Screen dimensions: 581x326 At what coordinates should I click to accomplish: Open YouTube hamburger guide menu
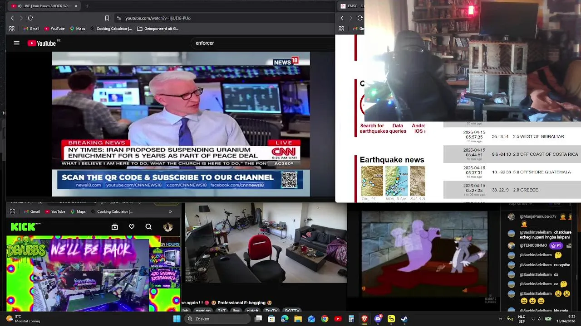coord(17,43)
